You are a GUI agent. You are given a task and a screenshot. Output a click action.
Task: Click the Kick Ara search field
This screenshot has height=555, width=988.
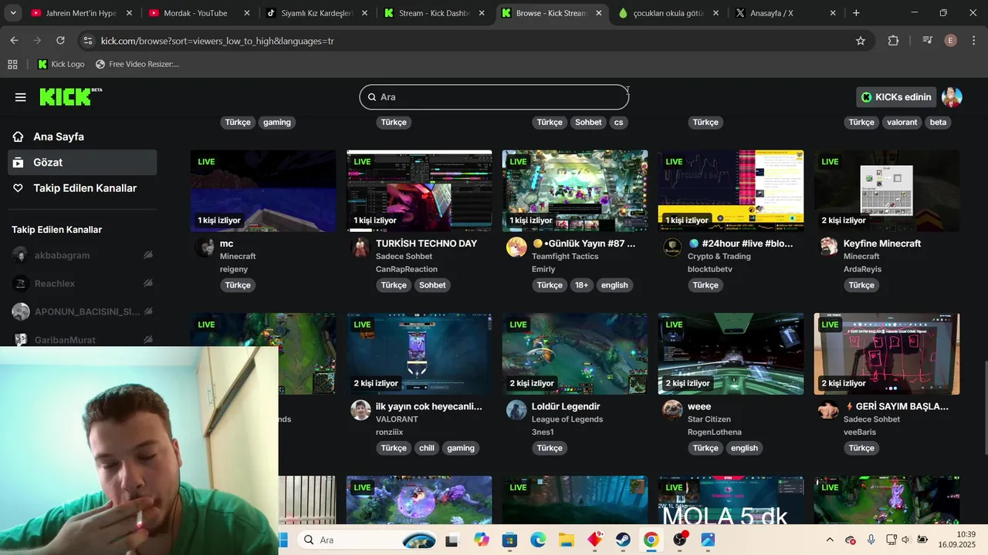[494, 97]
